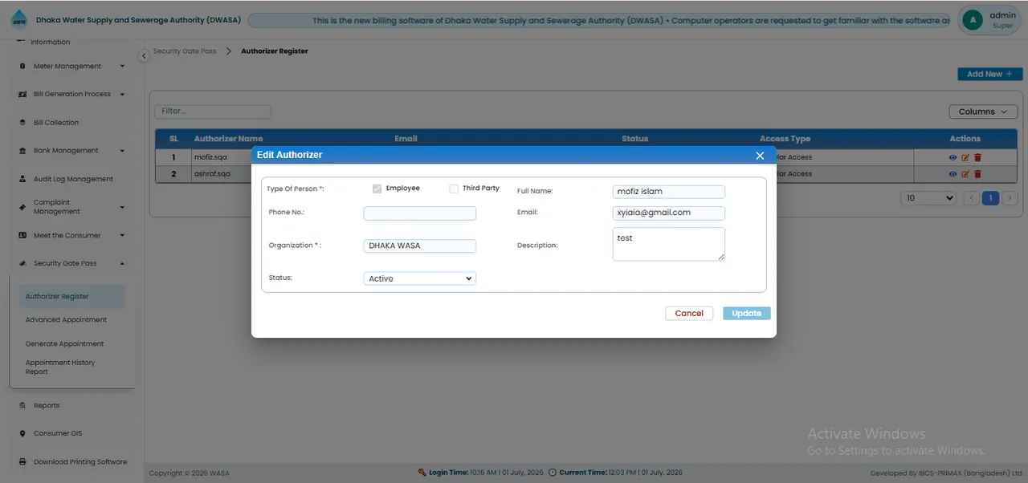Open the Consumer GIS menu item
Image resolution: width=1028 pixels, height=483 pixels.
click(58, 434)
